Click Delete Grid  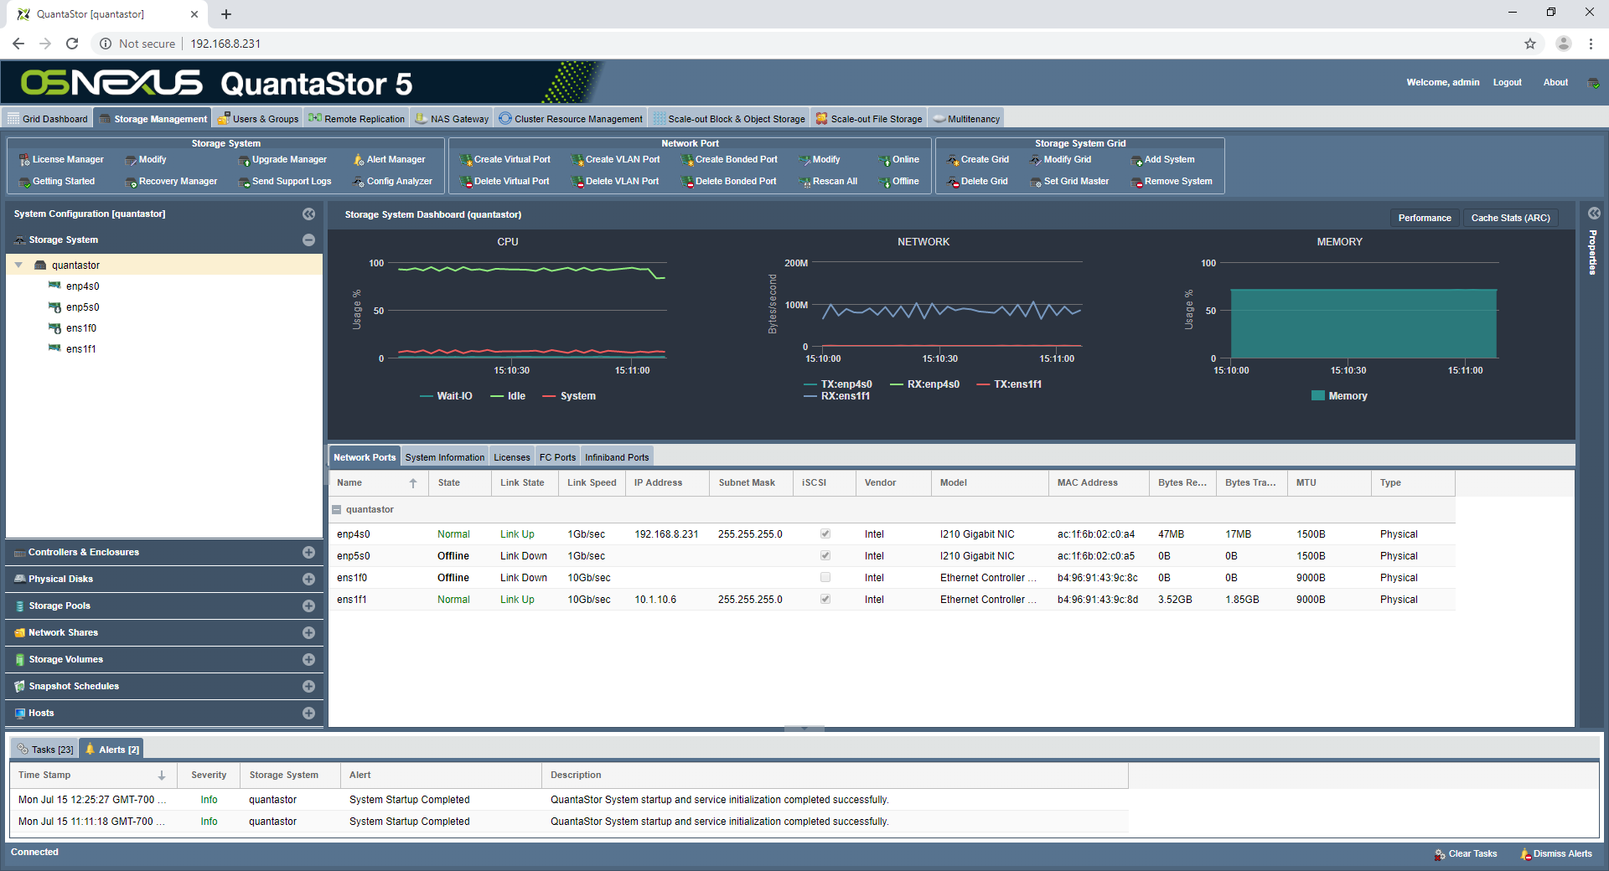[x=978, y=181]
